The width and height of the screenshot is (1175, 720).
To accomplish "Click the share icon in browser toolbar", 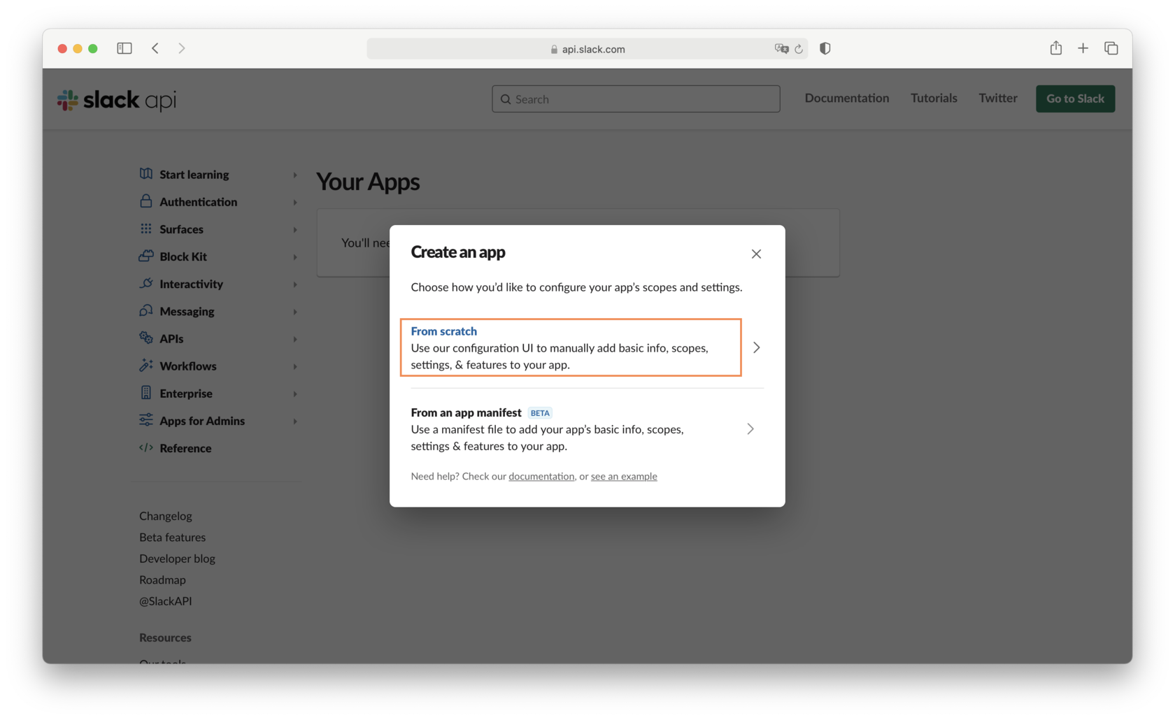I will coord(1056,48).
